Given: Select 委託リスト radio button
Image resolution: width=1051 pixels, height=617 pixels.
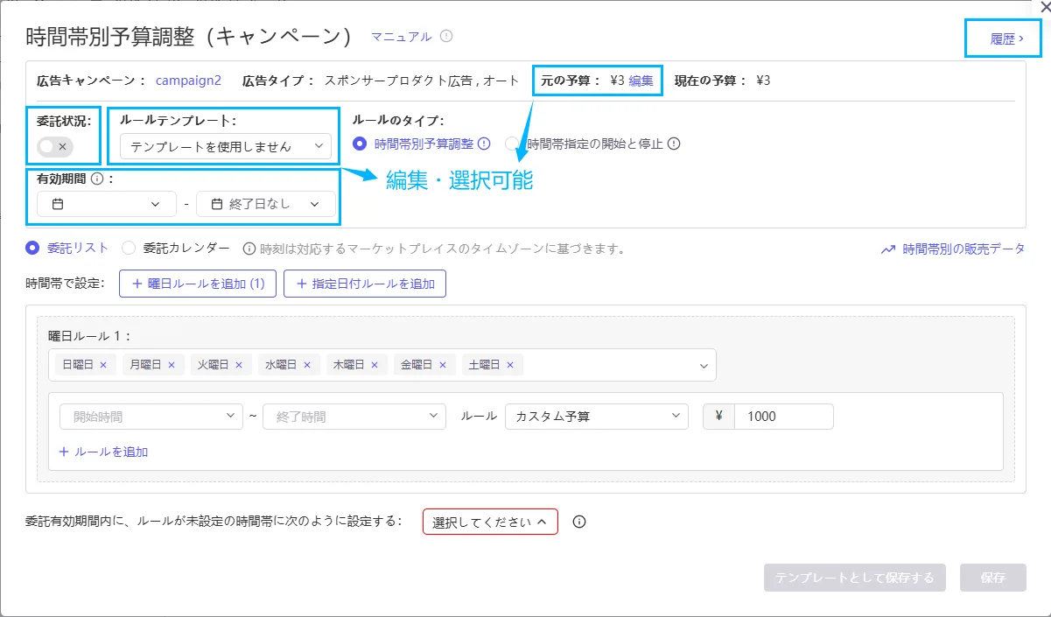Looking at the screenshot, I should [33, 248].
